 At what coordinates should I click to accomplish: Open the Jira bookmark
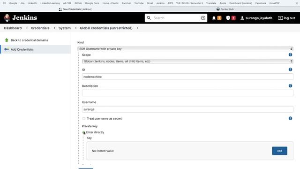point(22,3)
